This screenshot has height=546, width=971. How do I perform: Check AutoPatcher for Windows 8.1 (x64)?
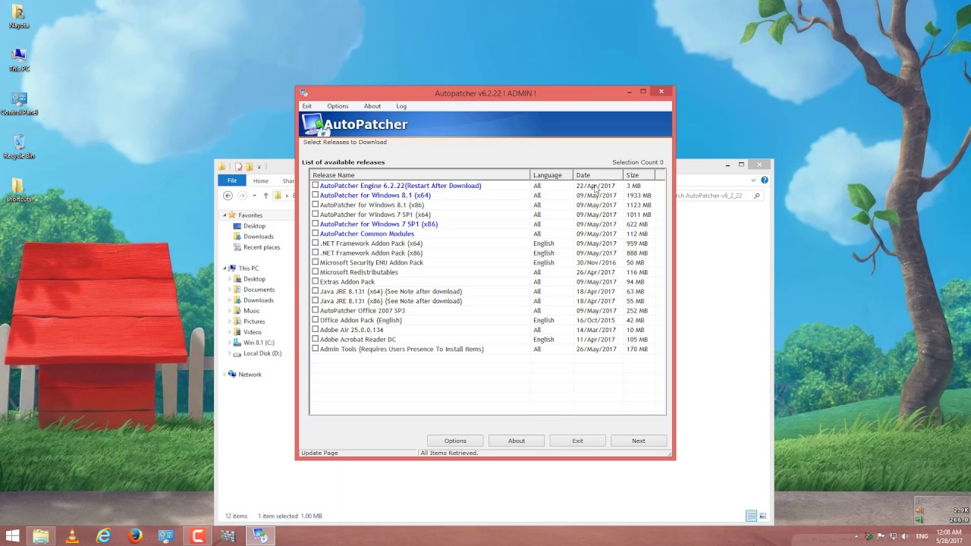[316, 195]
